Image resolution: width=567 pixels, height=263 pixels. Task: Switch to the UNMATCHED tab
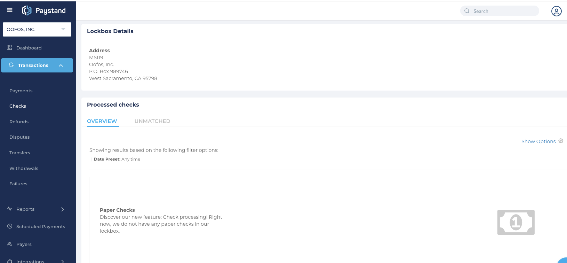[x=152, y=121]
